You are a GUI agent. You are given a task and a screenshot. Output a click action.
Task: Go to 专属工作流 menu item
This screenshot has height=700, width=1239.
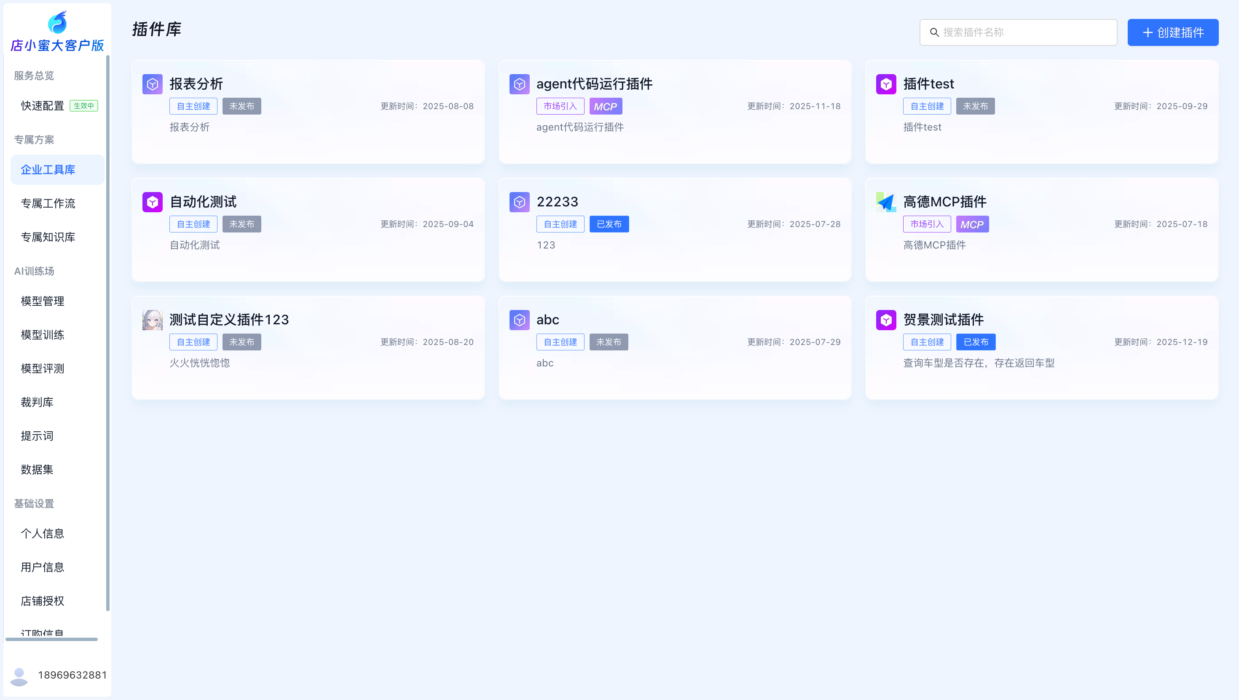pyautogui.click(x=48, y=203)
